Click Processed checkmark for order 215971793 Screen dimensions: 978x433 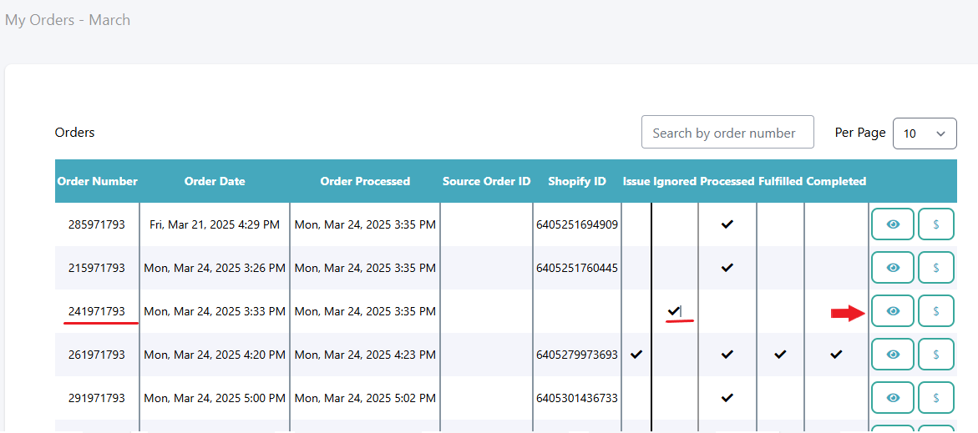(x=727, y=267)
